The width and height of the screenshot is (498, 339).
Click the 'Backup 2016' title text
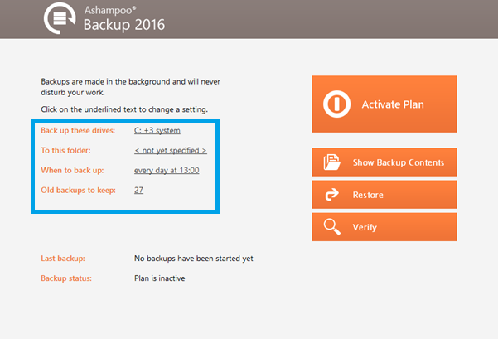(124, 25)
